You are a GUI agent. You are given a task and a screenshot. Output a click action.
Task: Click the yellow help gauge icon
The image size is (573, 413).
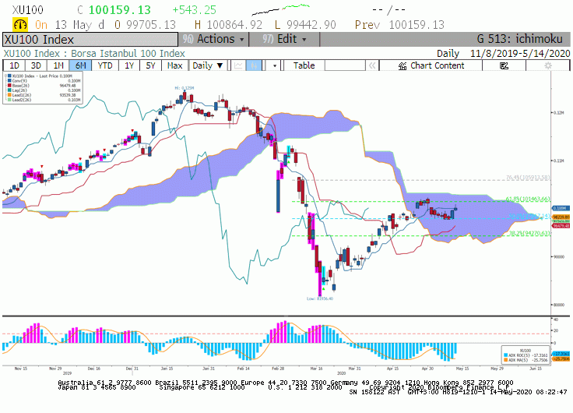pos(20,24)
